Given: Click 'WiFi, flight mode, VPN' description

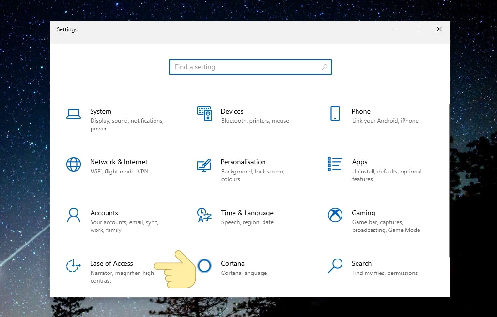Looking at the screenshot, I should click(119, 171).
